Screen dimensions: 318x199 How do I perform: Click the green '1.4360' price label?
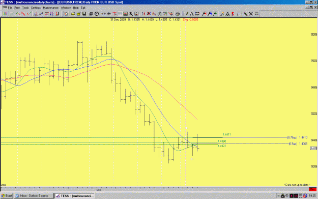[x=222, y=141]
